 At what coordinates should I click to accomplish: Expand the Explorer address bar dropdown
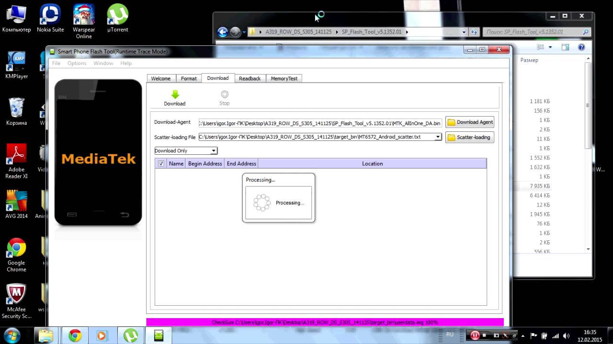(464, 32)
